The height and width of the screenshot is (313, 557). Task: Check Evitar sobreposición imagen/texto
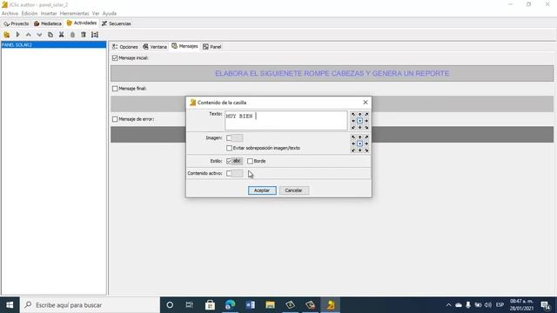tap(229, 148)
